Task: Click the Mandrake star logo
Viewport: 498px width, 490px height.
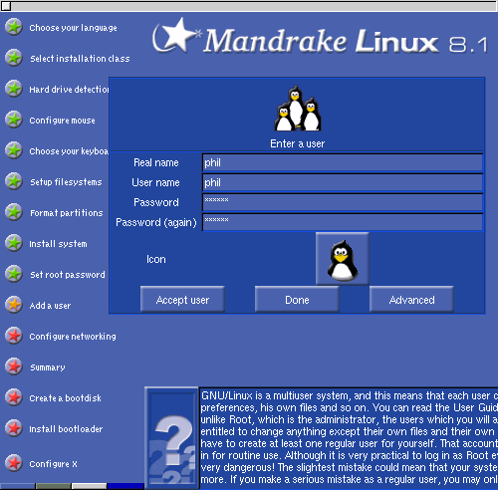Action: pos(176,36)
